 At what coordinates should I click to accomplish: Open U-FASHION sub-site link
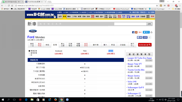click(74, 12)
